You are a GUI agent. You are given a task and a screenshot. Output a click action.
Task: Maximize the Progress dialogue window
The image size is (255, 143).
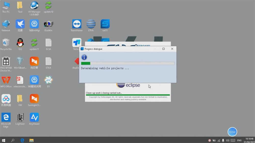(163, 49)
